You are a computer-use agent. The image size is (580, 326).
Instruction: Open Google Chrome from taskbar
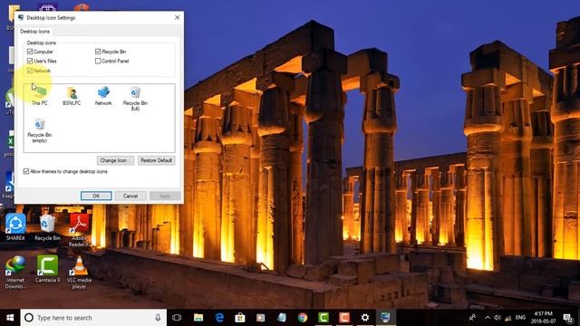[303, 318]
